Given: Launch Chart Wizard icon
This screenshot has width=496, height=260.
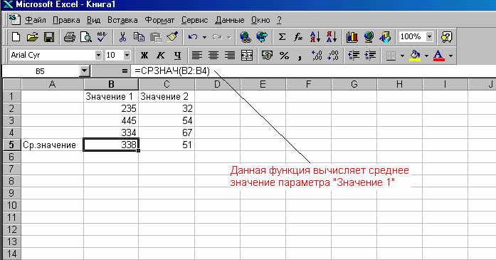Looking at the screenshot, I should click(352, 37).
